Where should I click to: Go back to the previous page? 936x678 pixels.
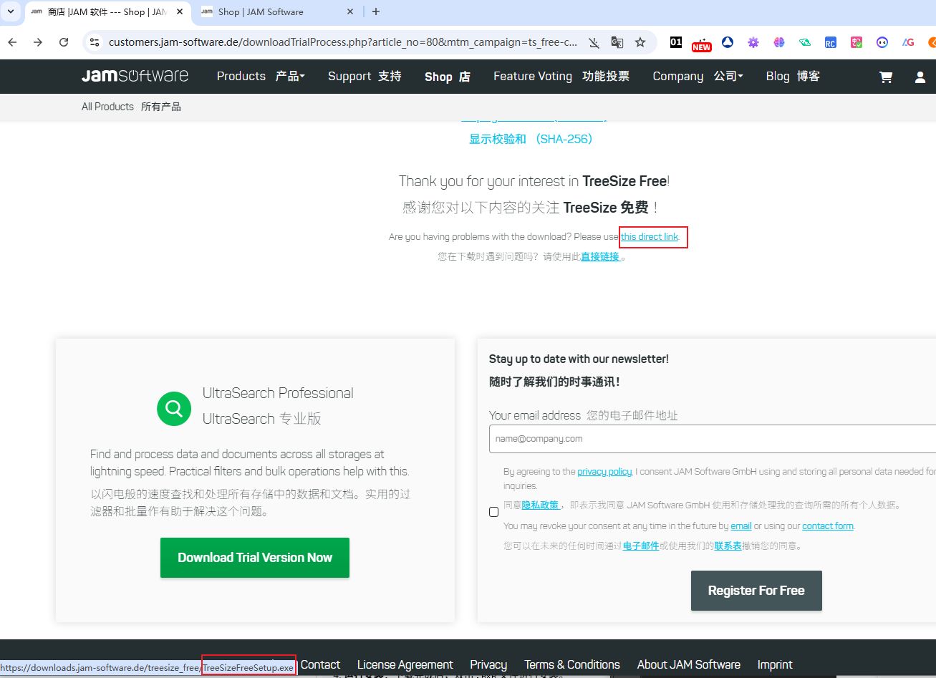point(12,42)
